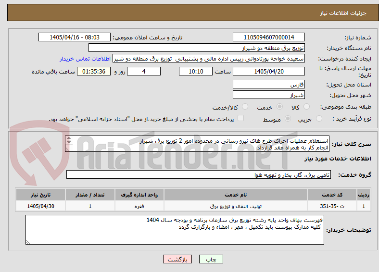The width and height of the screenshot is (379, 272).
Task: Click the resize grip of buyer notes box
Action: [28, 242]
